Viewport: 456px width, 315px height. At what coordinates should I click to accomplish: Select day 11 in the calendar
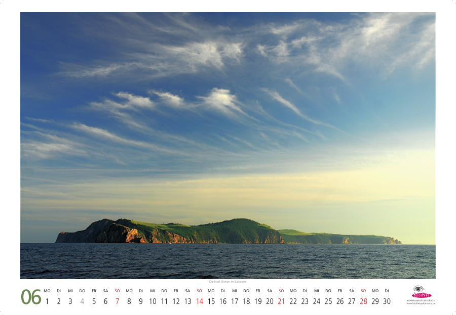coord(164,301)
